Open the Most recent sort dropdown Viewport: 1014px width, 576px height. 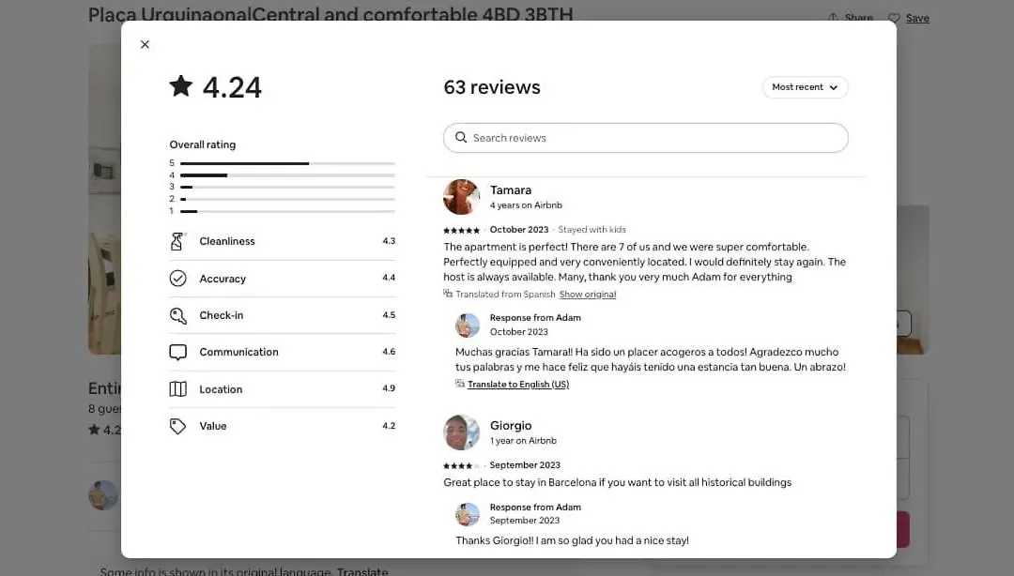pyautogui.click(x=806, y=87)
